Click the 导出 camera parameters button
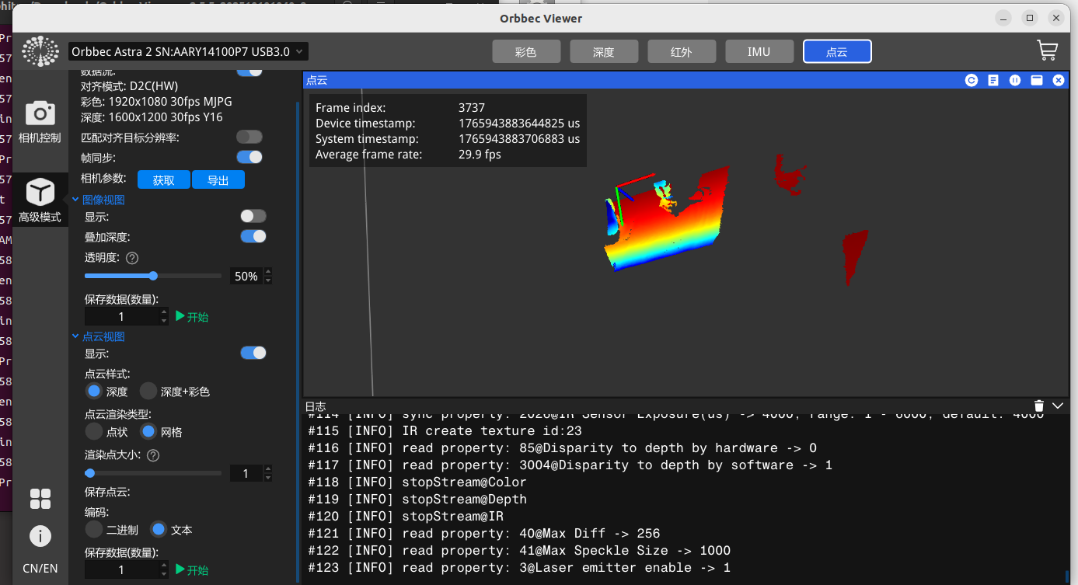 tap(218, 180)
